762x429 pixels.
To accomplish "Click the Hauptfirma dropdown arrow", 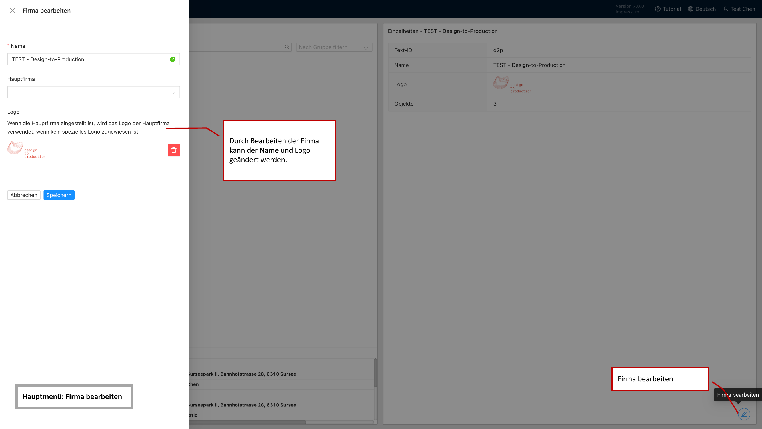I will pos(173,92).
